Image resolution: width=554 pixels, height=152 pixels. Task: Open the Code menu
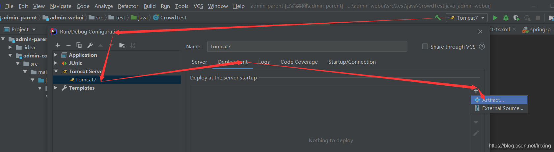[x=83, y=6]
